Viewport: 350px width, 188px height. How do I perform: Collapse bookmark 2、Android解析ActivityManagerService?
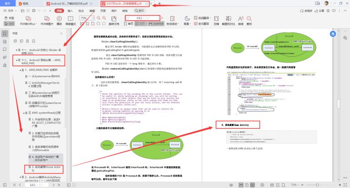[x=20, y=177]
